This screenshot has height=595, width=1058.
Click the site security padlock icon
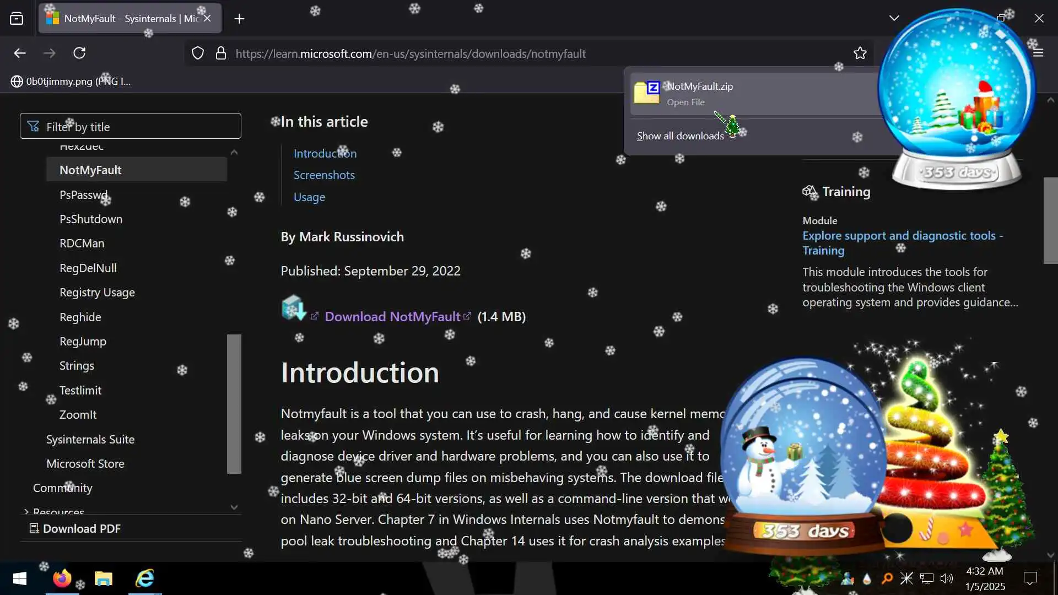[221, 53]
